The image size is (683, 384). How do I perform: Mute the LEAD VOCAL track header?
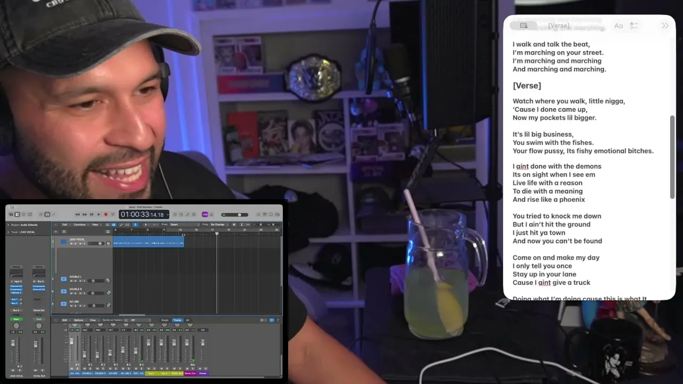point(71,244)
